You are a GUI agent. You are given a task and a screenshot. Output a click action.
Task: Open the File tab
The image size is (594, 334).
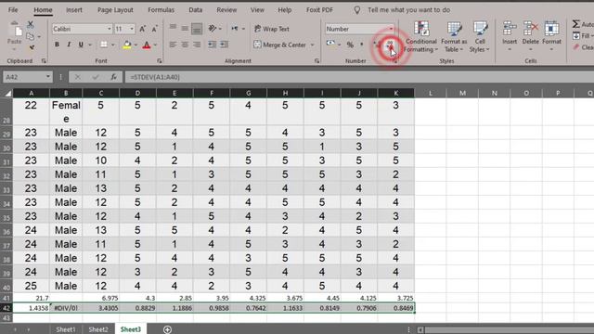point(13,10)
